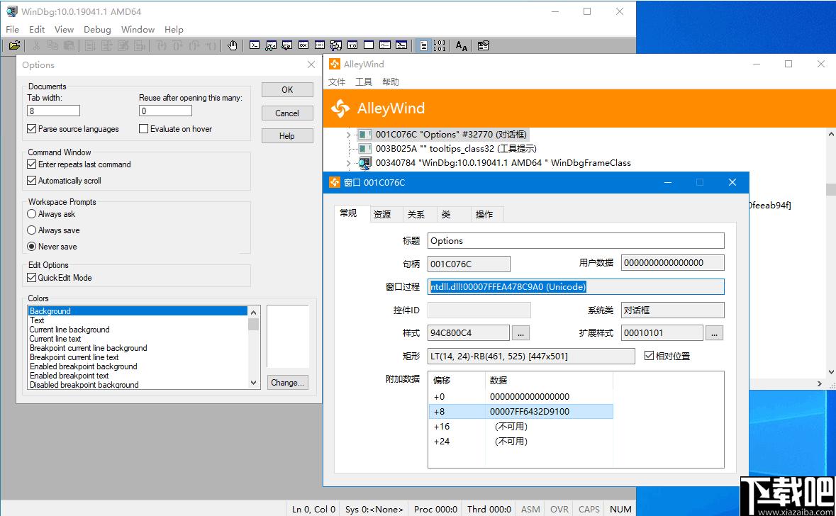Click the Change... color button
The height and width of the screenshot is (516, 836).
pos(287,383)
